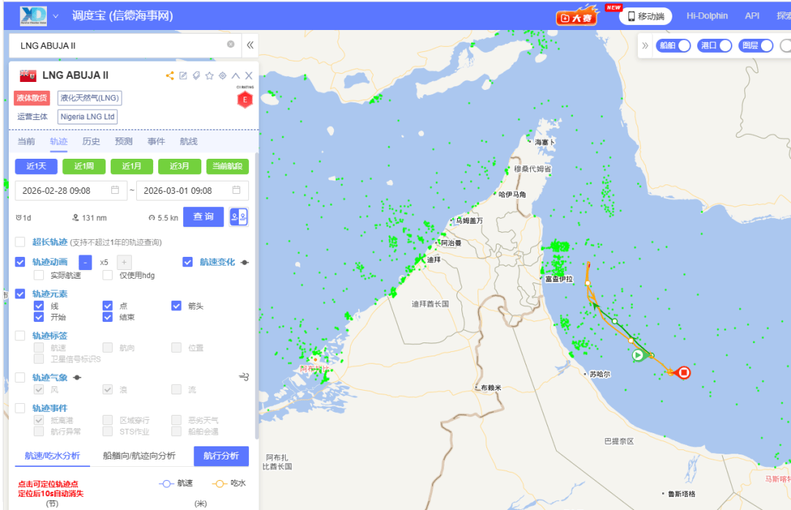Image resolution: width=791 pixels, height=510 pixels.
Task: Favorite the ship with the star icon
Action: [209, 75]
